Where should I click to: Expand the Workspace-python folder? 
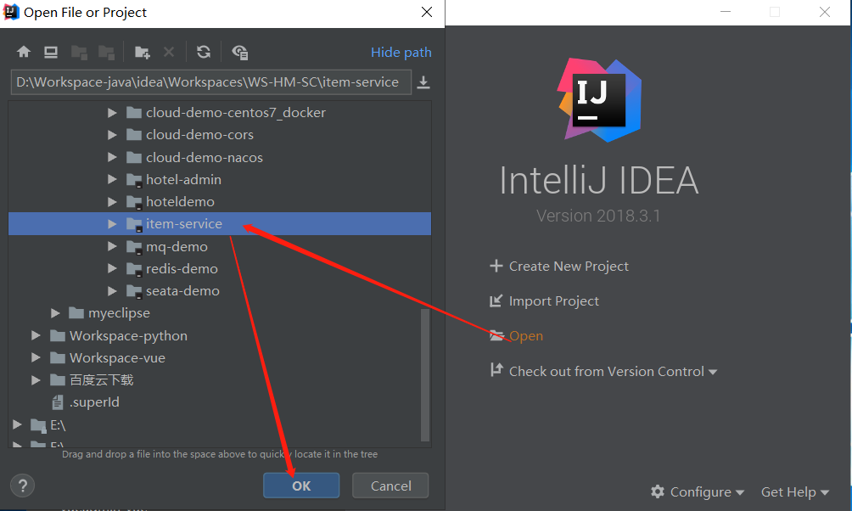tap(36, 335)
